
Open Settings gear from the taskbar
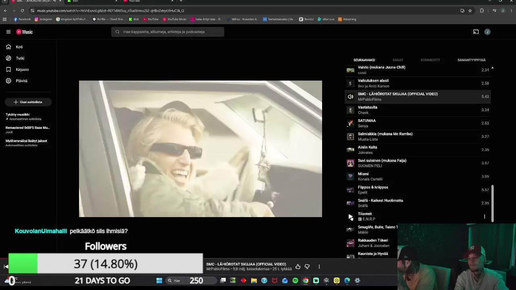(357, 281)
